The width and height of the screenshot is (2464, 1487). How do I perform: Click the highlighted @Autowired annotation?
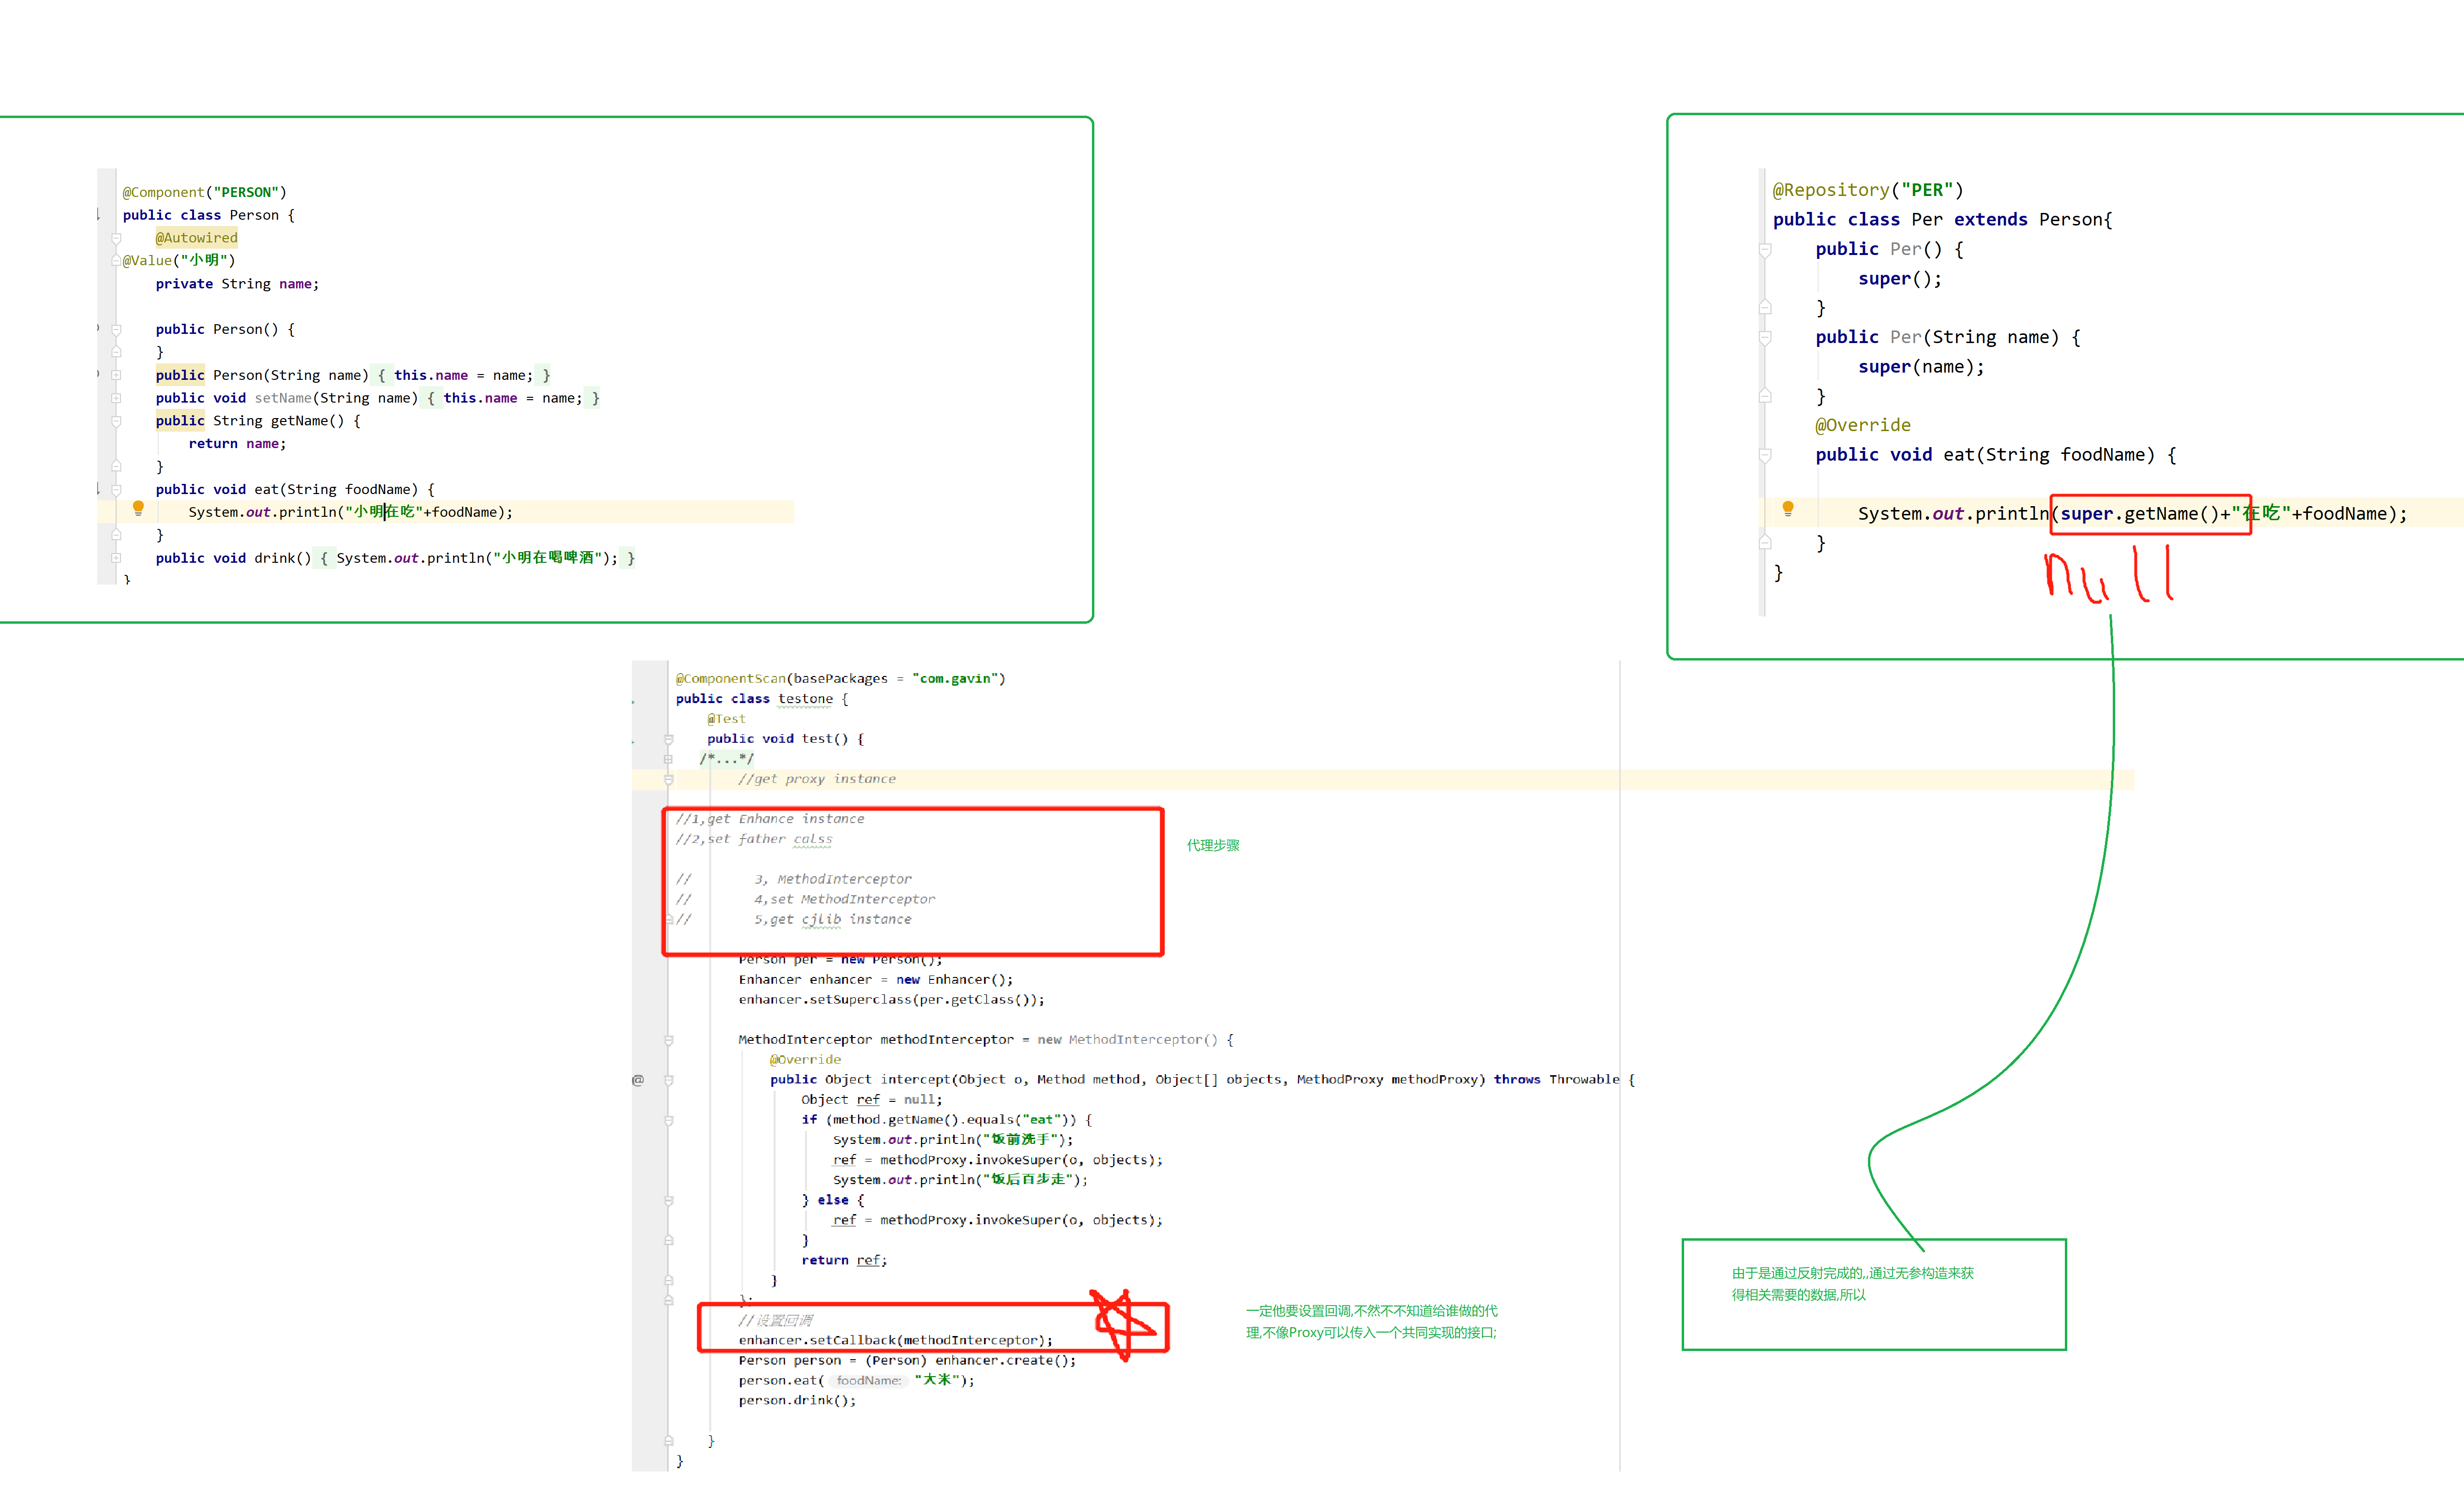[196, 238]
